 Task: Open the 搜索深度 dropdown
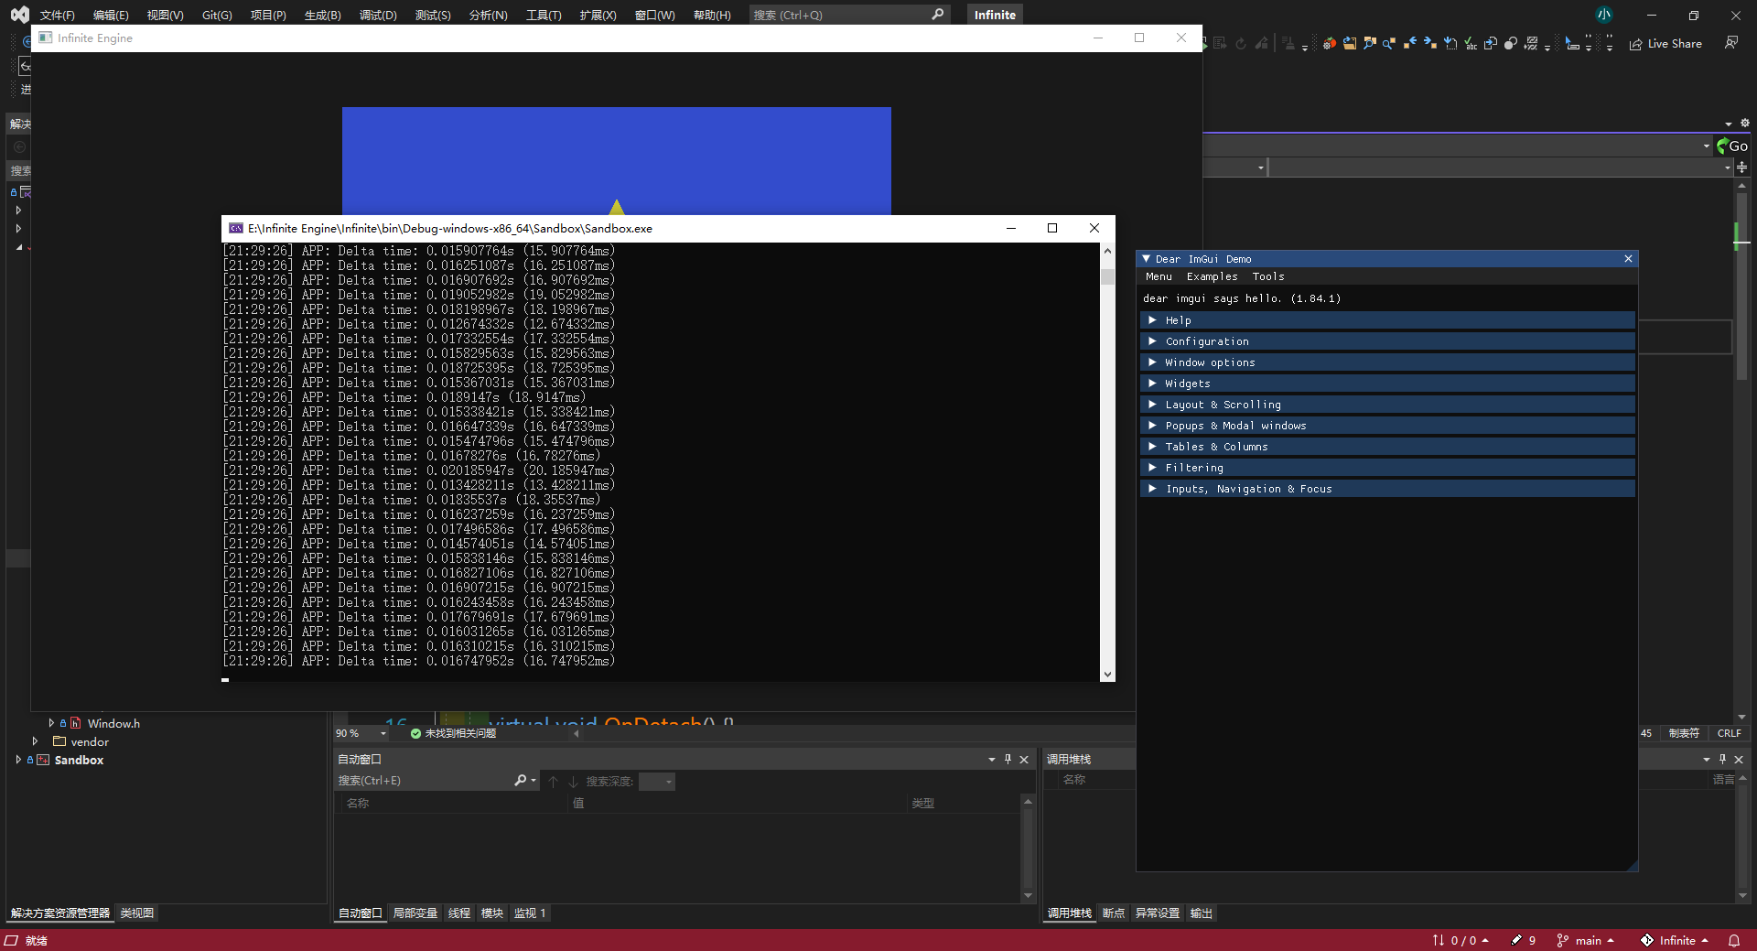(657, 781)
